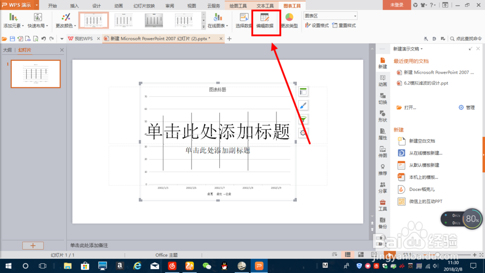
Task: Open chart settings gear button
Action: pyautogui.click(x=303, y=133)
